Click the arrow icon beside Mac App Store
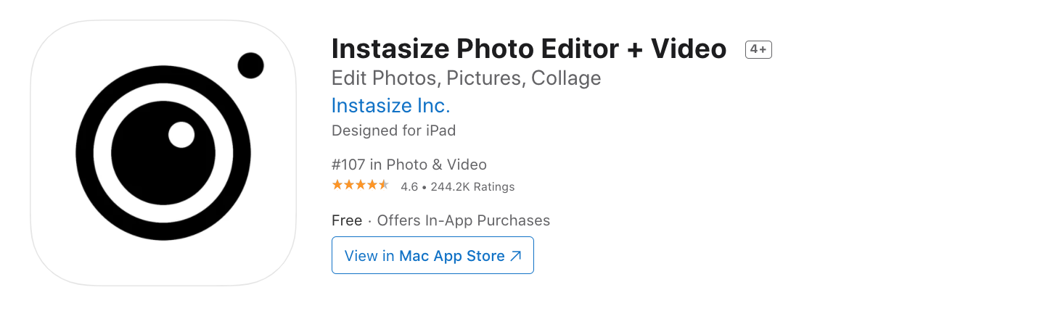 (516, 256)
